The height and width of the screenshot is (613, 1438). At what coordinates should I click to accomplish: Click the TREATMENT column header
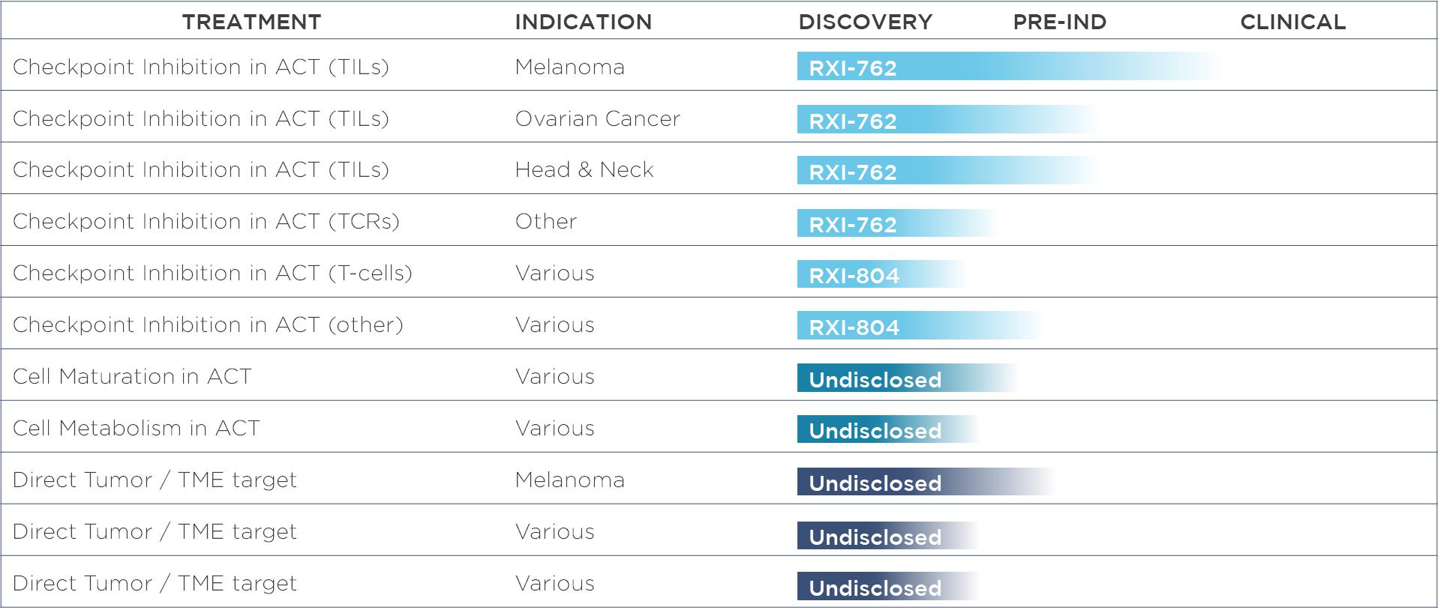[x=251, y=22]
